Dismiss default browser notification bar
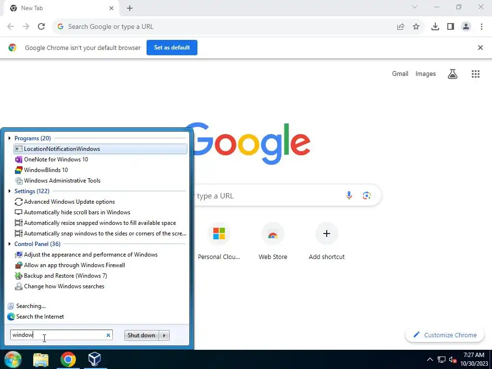The image size is (492, 369). click(x=480, y=48)
